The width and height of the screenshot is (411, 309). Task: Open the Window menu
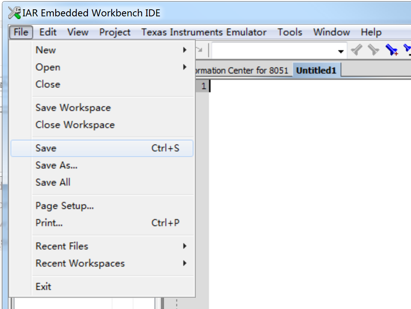[332, 32]
